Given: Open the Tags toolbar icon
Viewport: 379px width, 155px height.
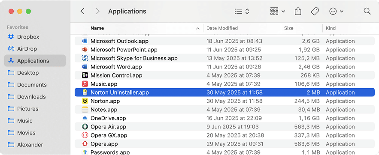Looking at the screenshot, I should [x=315, y=11].
